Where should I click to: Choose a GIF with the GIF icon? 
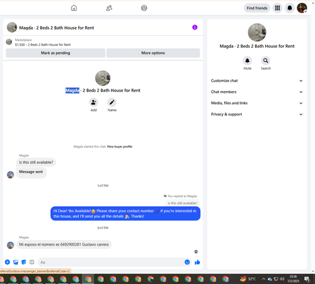(31, 262)
